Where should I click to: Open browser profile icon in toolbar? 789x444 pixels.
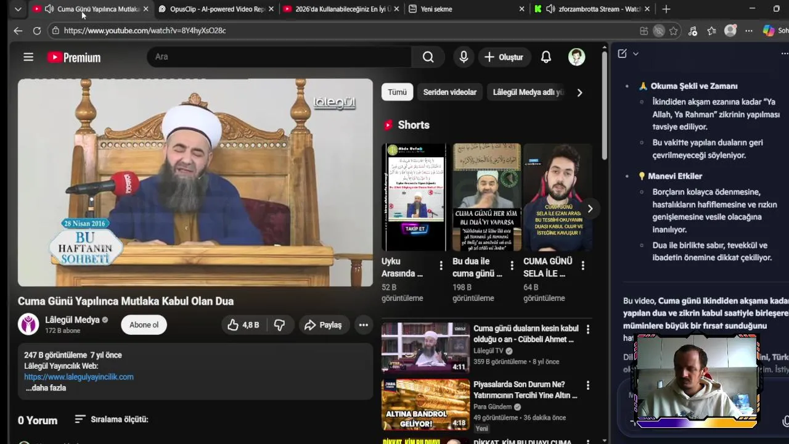click(x=730, y=31)
